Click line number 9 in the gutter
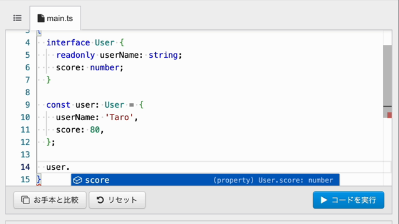 pos(27,105)
